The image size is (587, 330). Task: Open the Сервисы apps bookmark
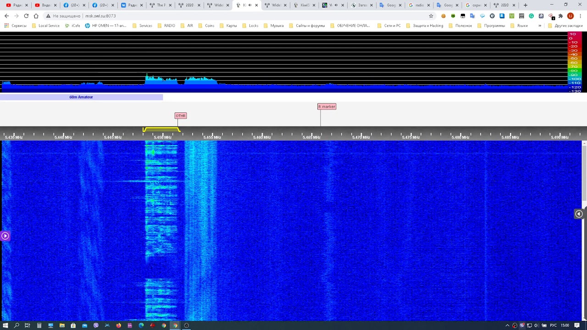point(15,26)
